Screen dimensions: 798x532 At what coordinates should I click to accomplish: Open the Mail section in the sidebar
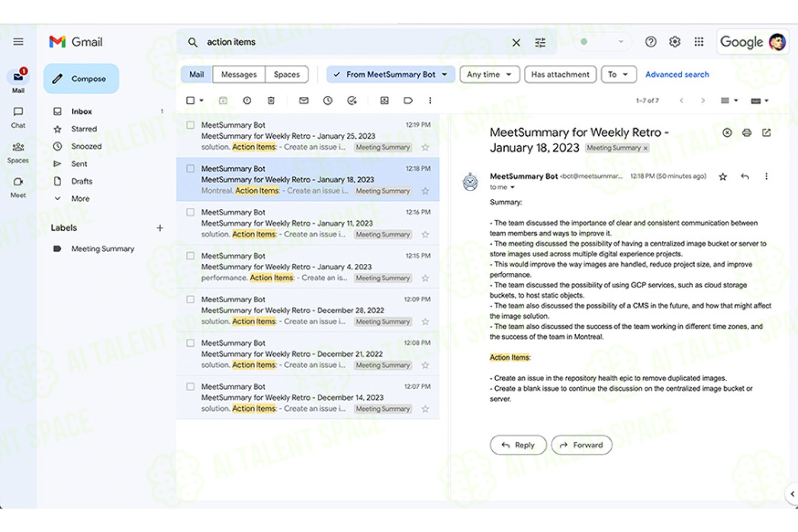tap(18, 81)
